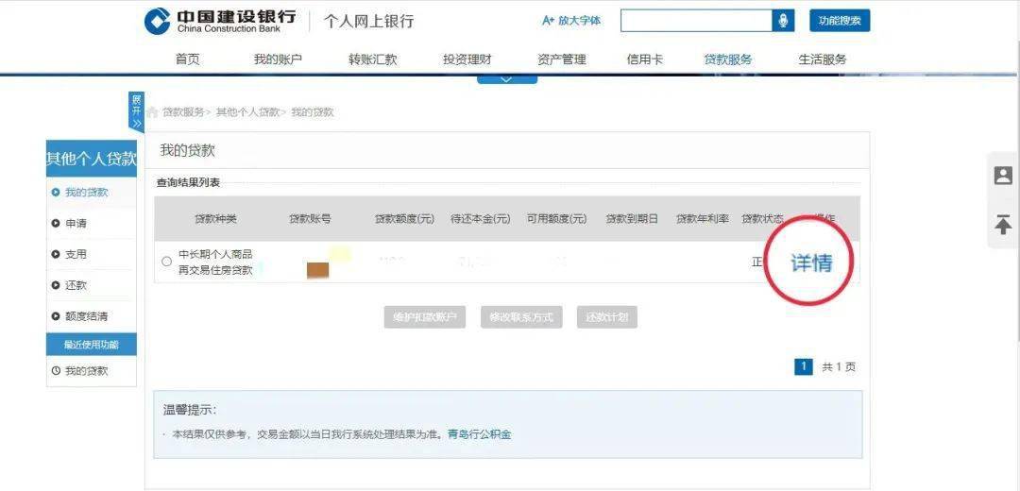Click the 还款计划 button

[607, 317]
